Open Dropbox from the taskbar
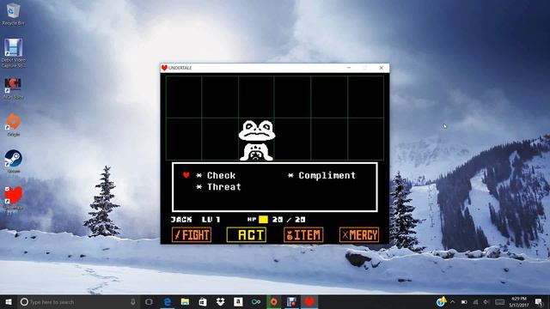Viewport: 550px width, 309px height. click(x=220, y=301)
